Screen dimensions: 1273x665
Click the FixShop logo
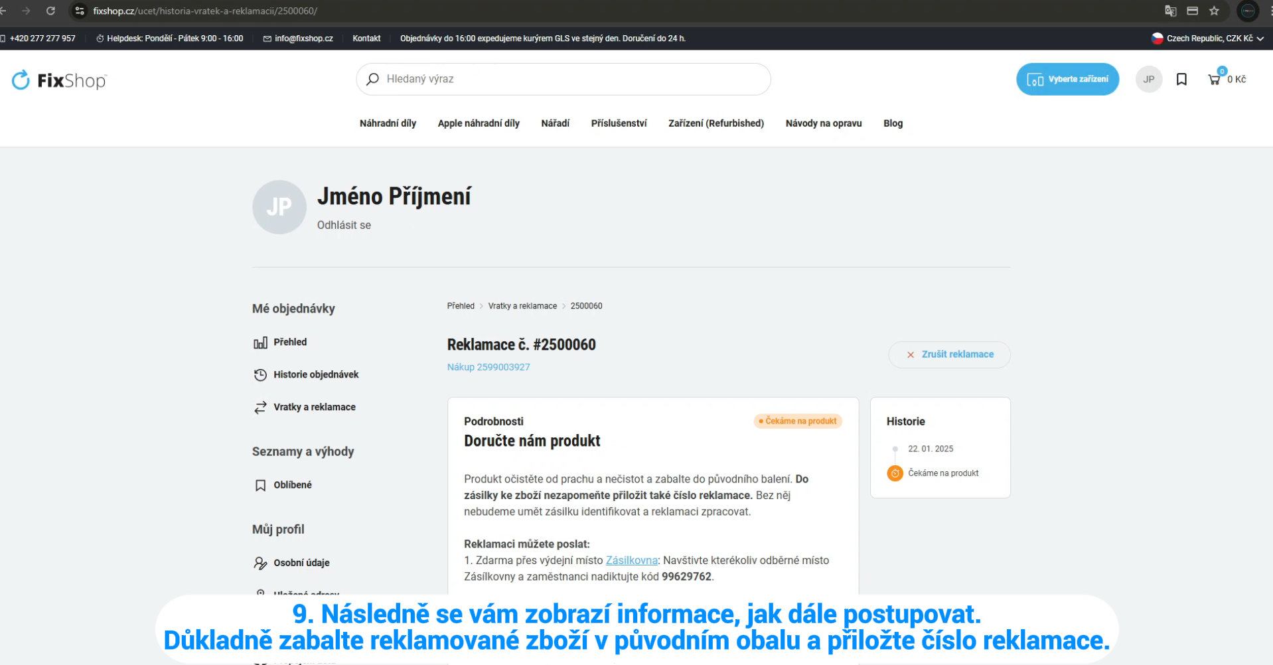tap(59, 80)
